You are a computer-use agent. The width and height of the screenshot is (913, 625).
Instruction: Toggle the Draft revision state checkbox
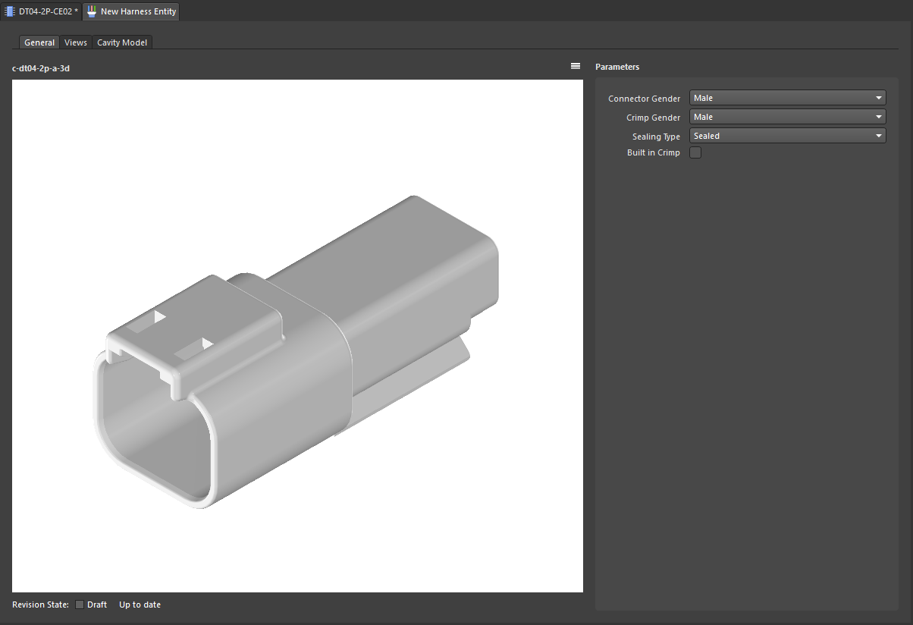click(x=80, y=605)
